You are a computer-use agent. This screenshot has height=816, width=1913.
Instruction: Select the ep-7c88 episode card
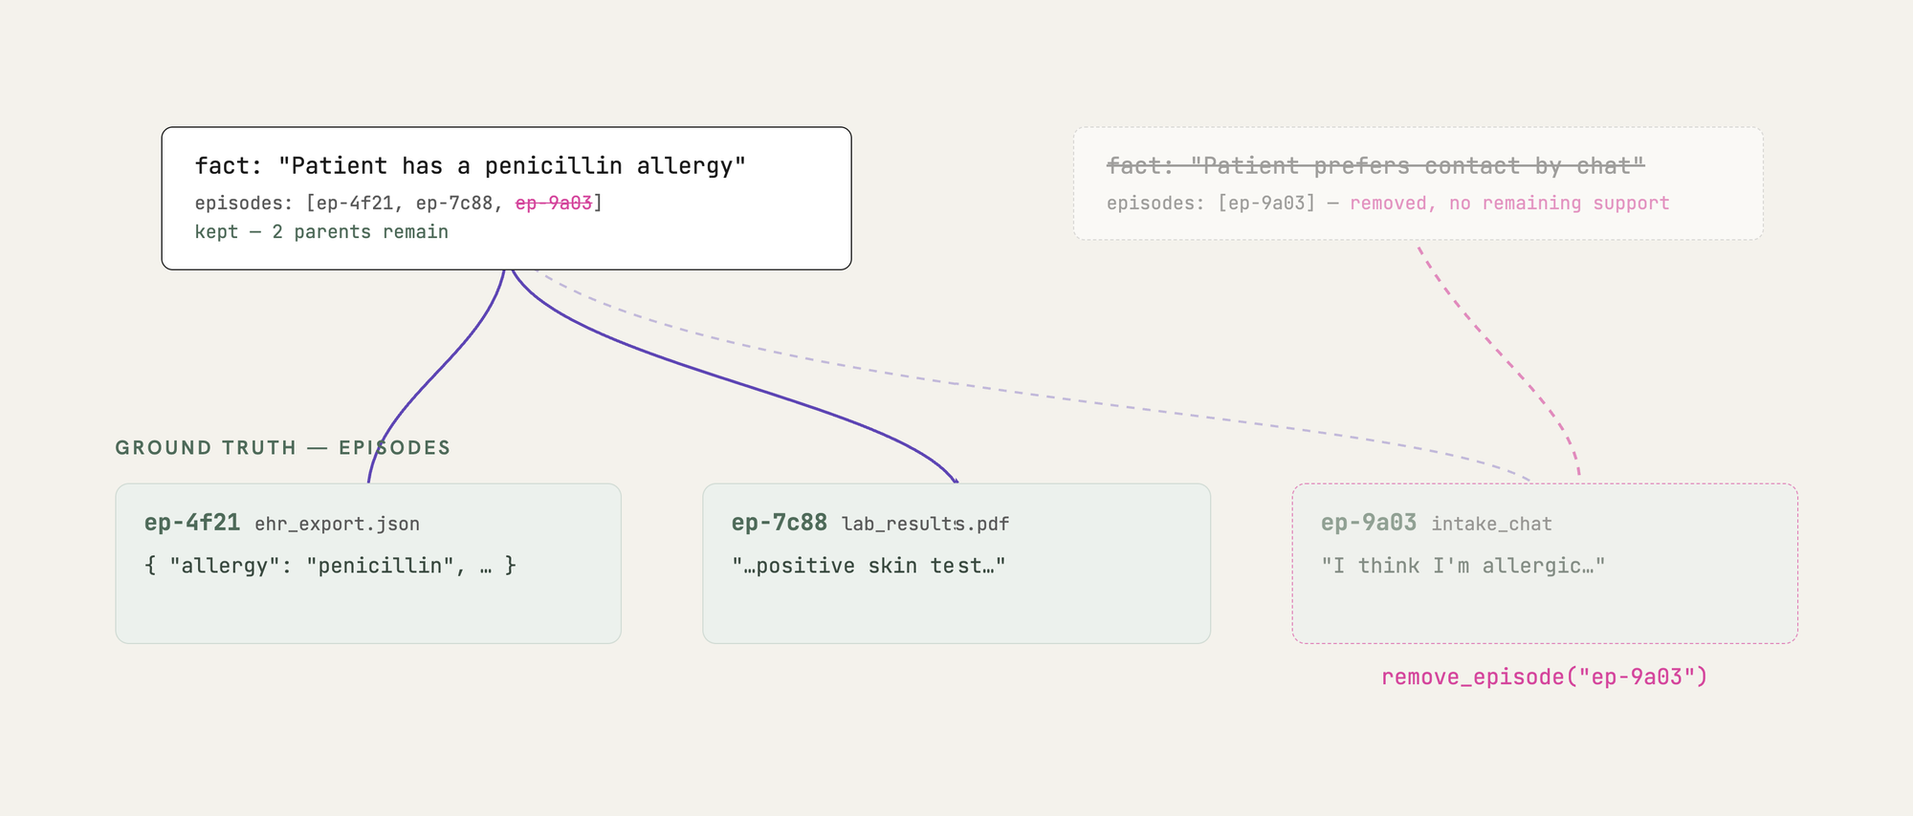(x=956, y=563)
